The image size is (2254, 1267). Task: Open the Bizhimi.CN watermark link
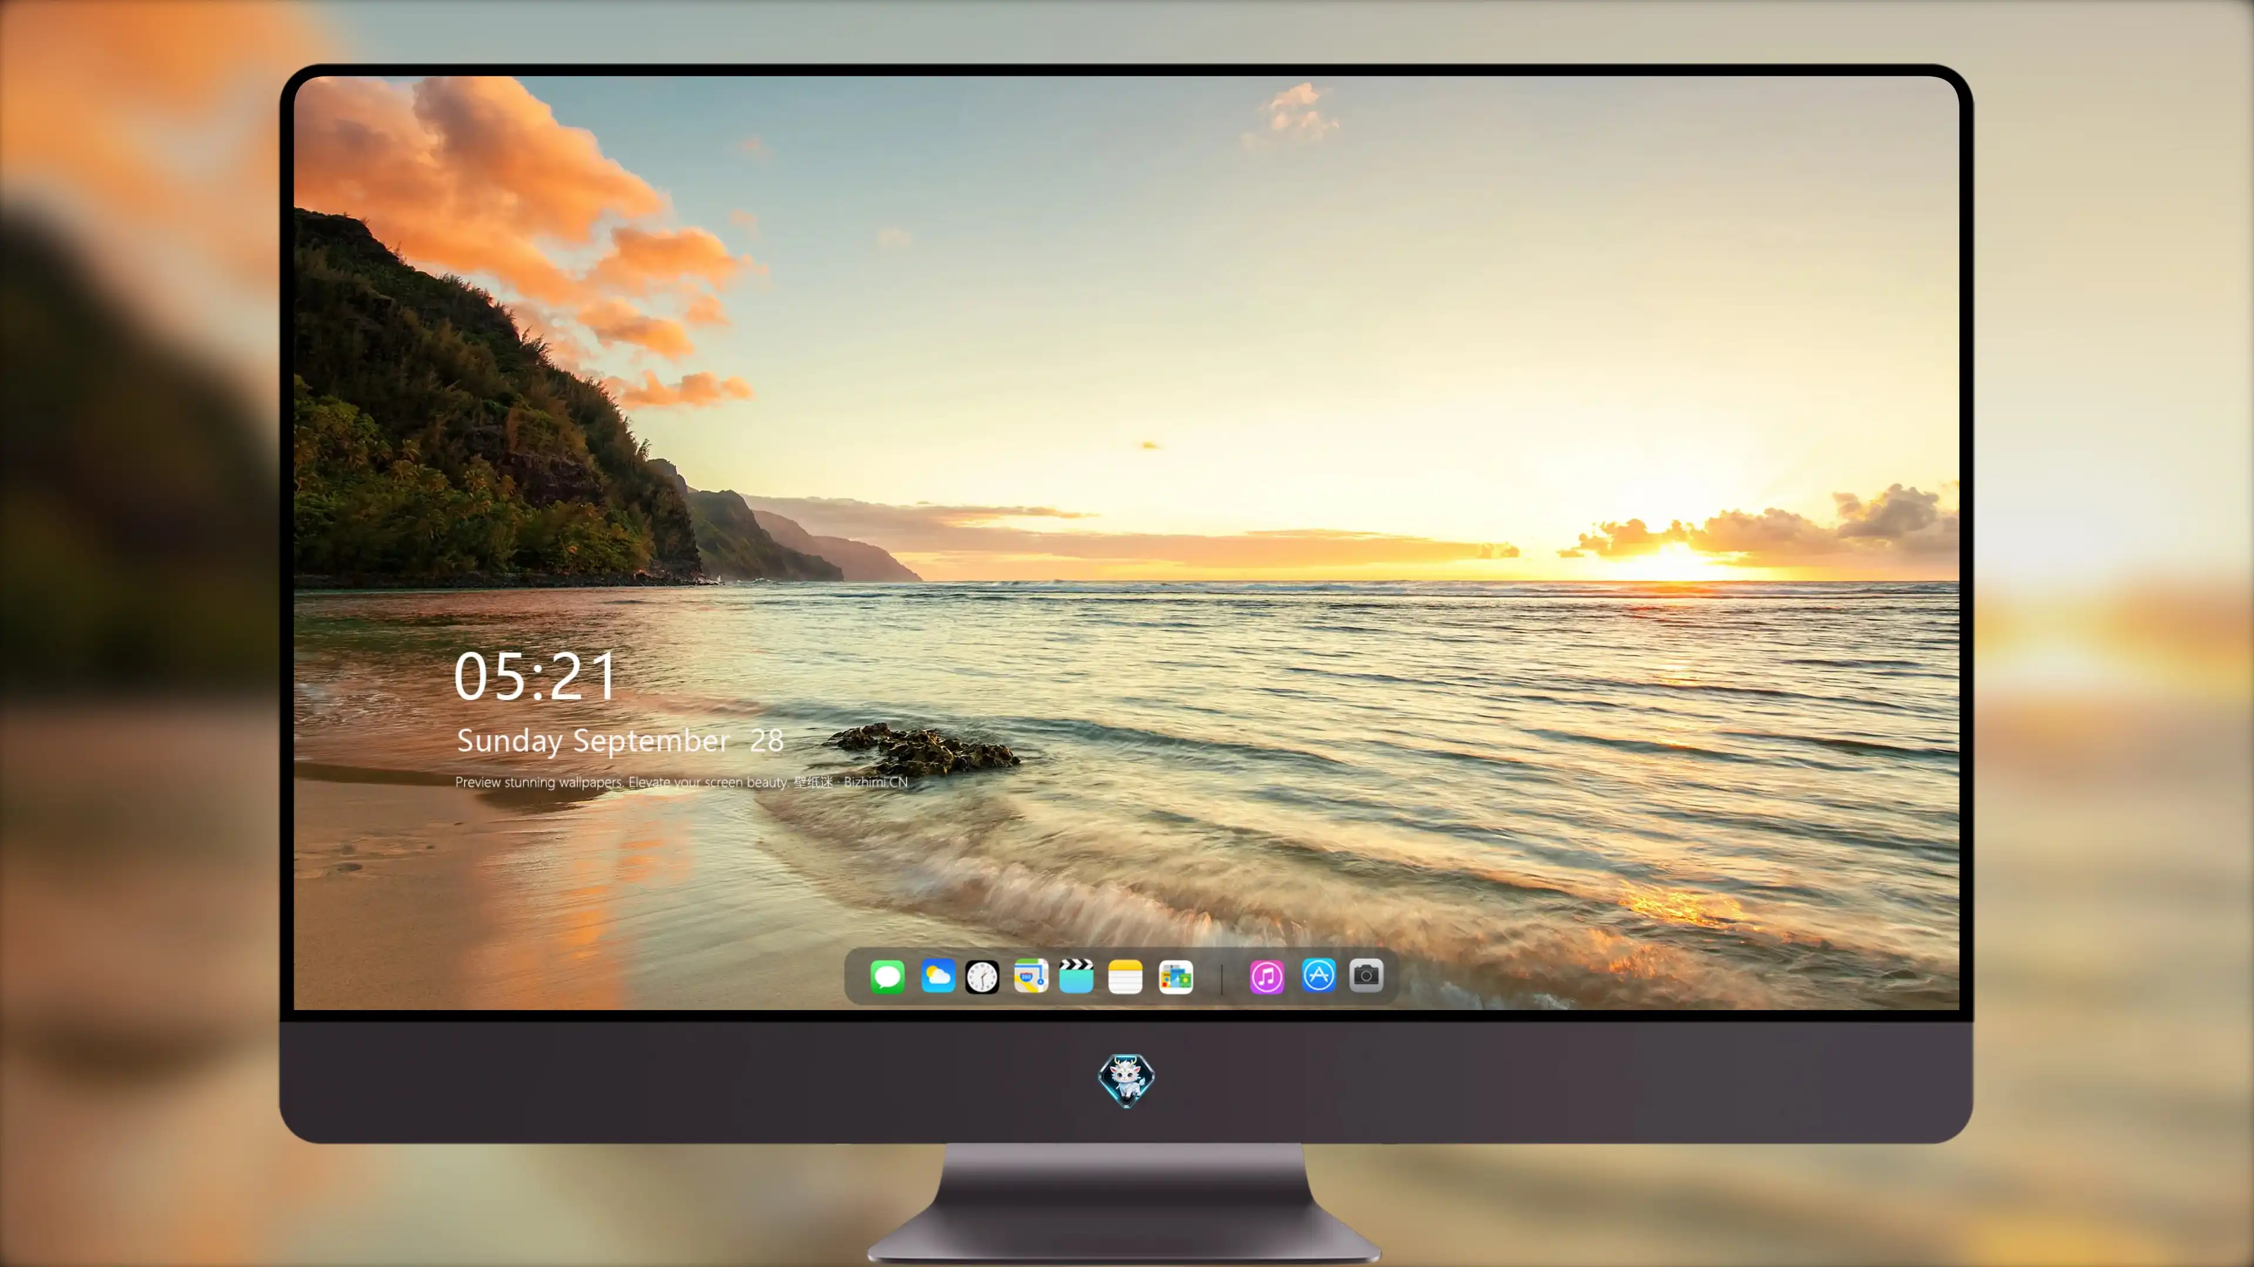pyautogui.click(x=876, y=782)
